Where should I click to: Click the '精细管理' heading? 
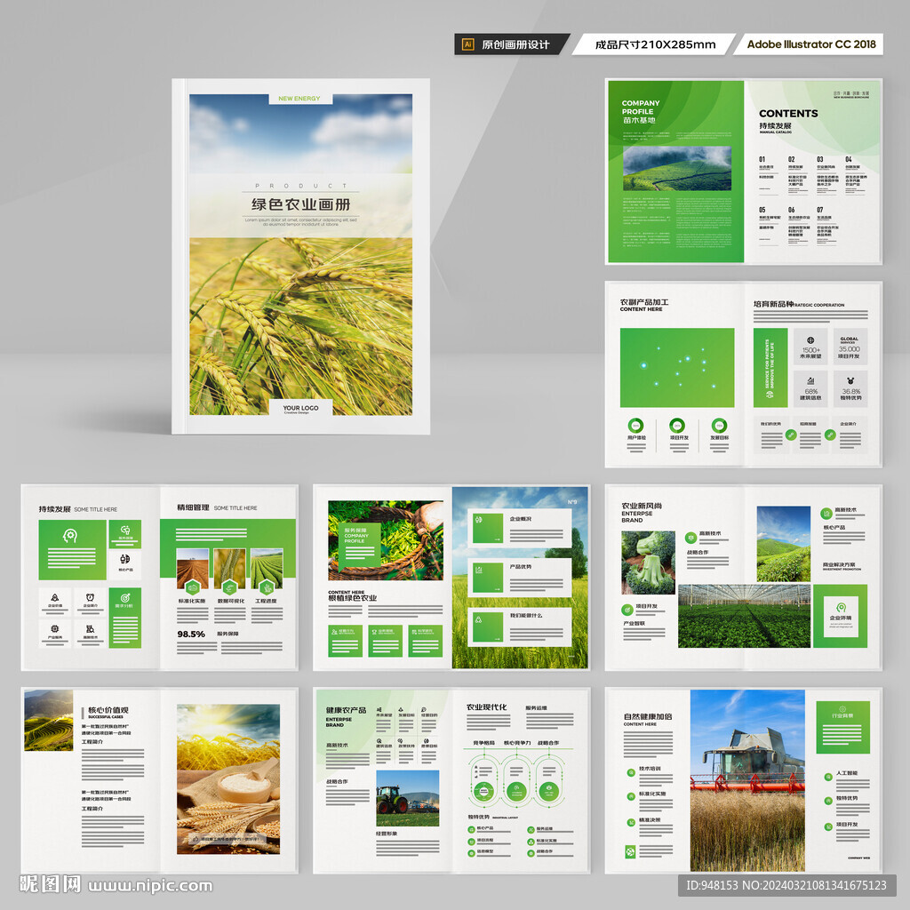[193, 507]
